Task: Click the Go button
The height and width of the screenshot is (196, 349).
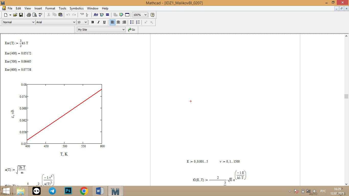Action: (132, 30)
